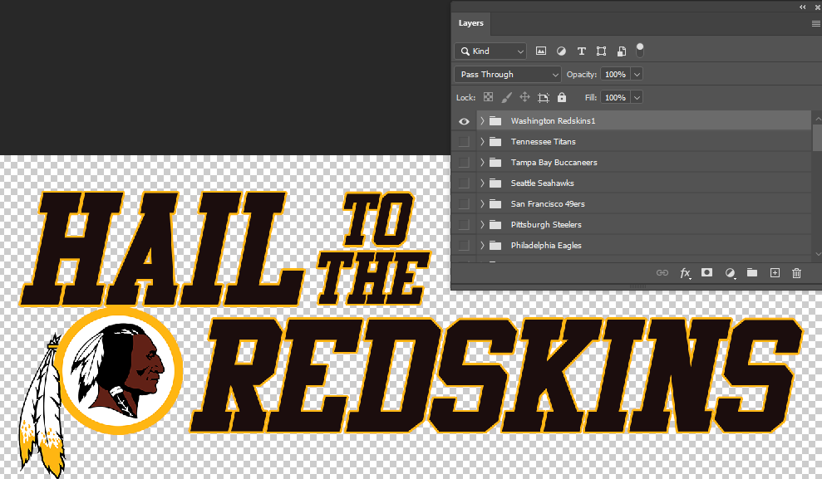Viewport: 822px width, 479px height.
Task: Click Link layers icon at panel bottom
Action: coord(662,273)
